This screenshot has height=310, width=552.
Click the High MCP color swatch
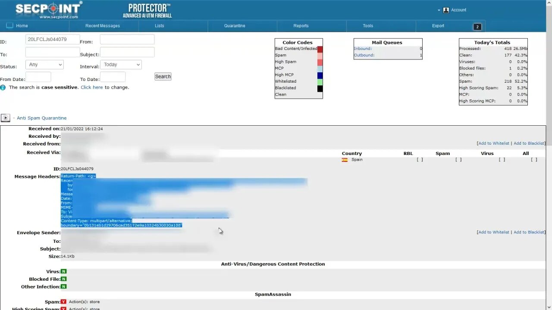click(320, 75)
